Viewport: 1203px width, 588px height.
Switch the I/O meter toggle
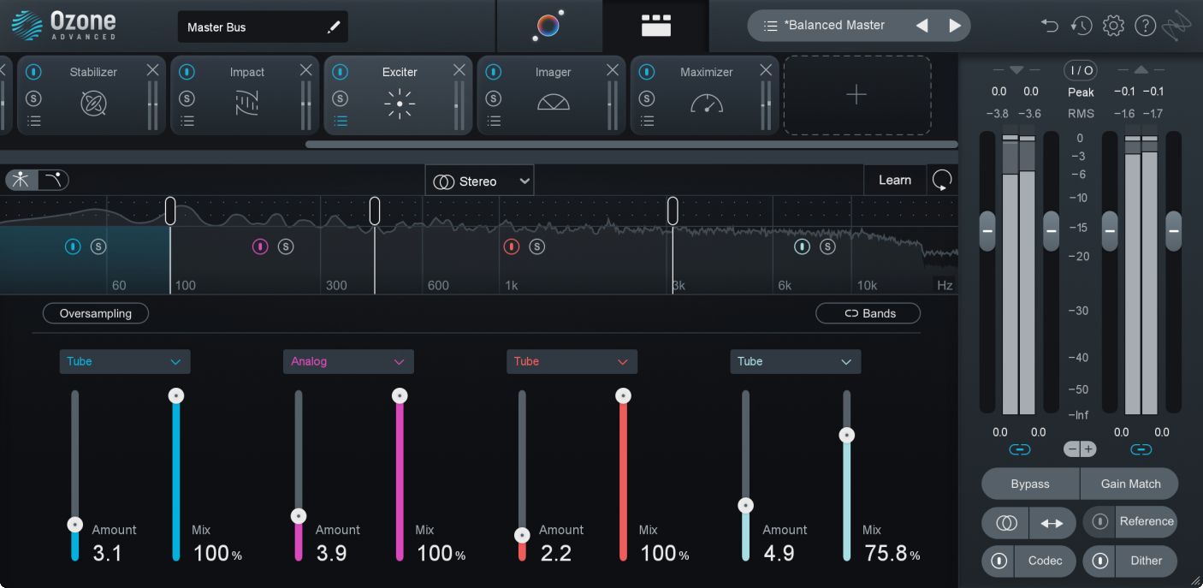click(x=1081, y=70)
